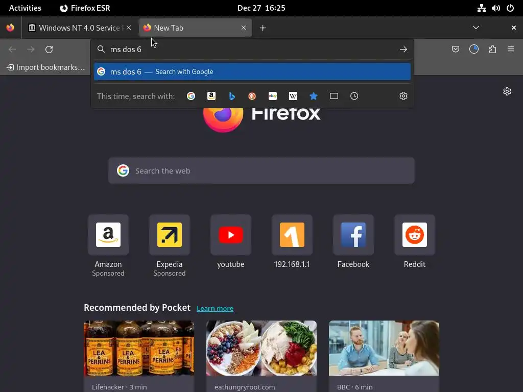
Task: Close the Windows NT 4.0 Service tab
Action: pos(129,28)
